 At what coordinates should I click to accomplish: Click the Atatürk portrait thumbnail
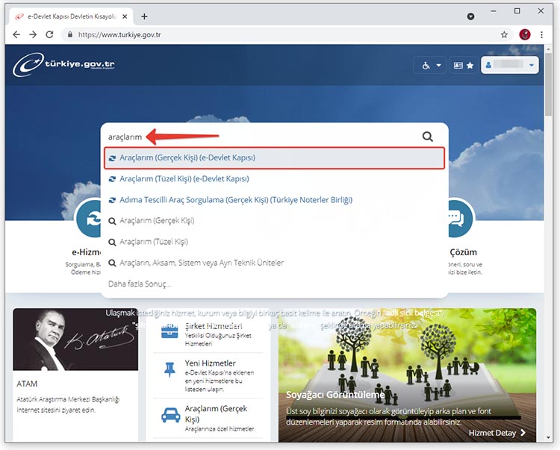point(75,340)
